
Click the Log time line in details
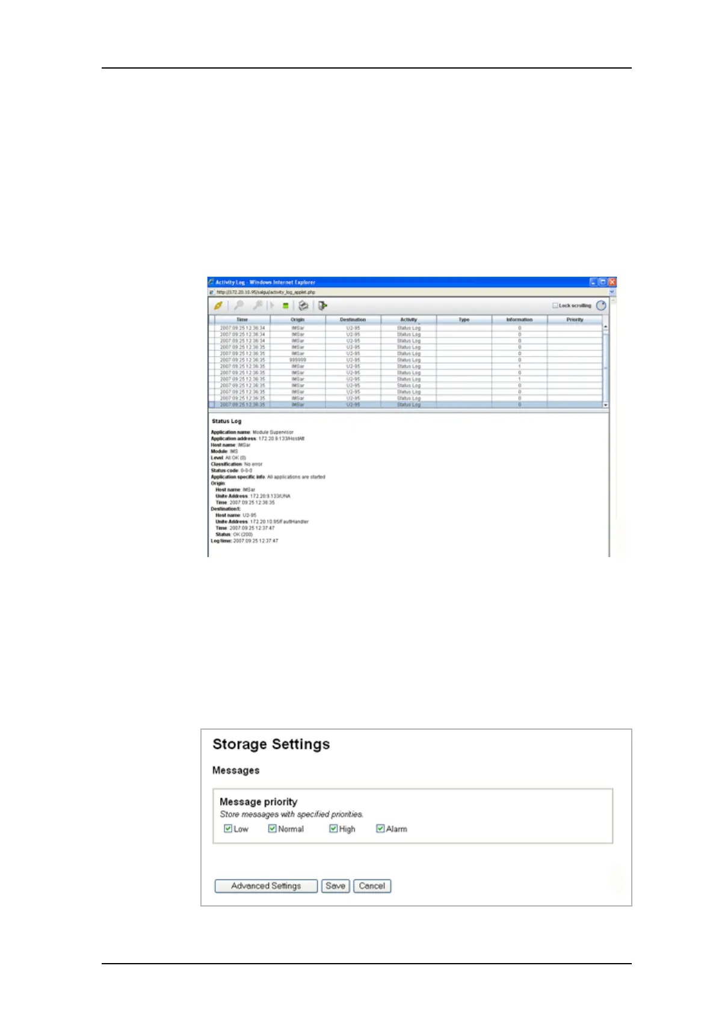pyautogui.click(x=244, y=541)
